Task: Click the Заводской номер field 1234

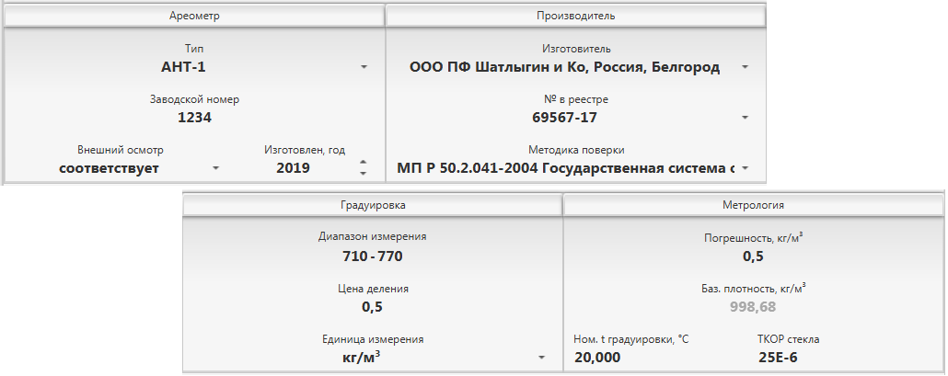Action: coord(194,118)
